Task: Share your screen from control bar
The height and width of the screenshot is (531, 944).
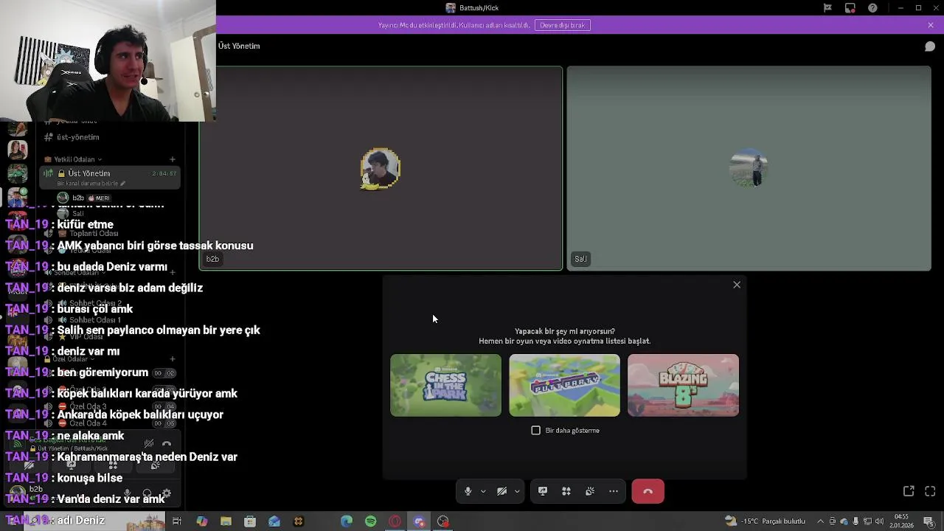Action: 543,491
